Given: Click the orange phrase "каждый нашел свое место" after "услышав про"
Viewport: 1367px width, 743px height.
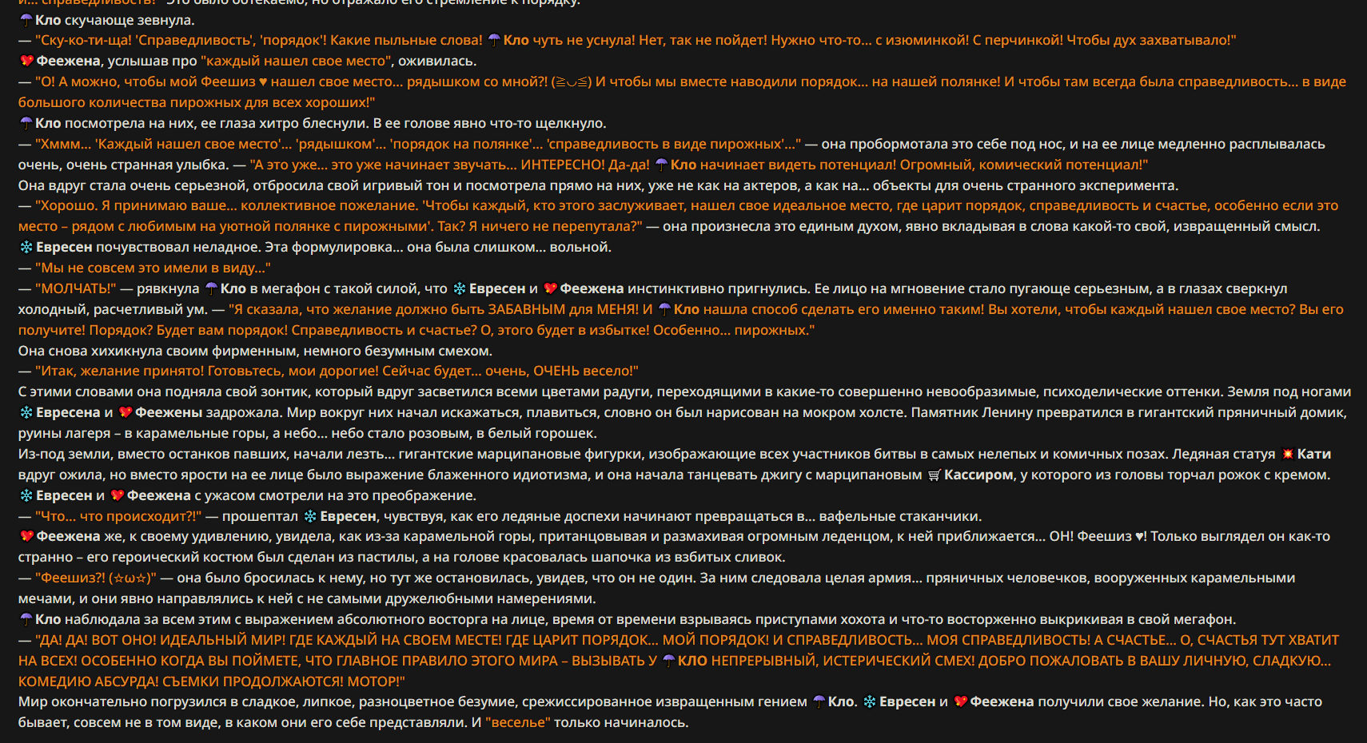Looking at the screenshot, I should pyautogui.click(x=297, y=61).
